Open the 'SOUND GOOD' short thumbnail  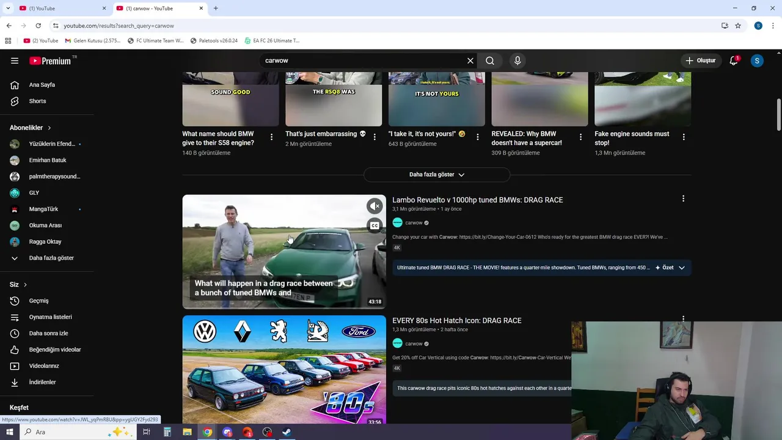[230, 99]
